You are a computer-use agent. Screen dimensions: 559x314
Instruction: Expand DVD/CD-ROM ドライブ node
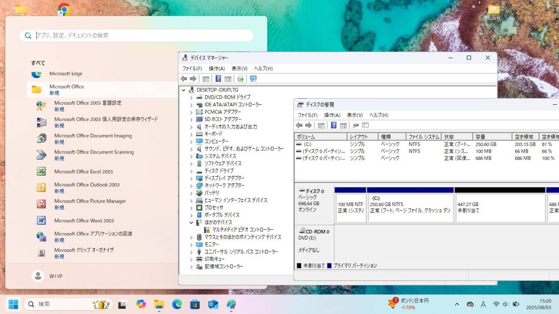click(x=191, y=97)
